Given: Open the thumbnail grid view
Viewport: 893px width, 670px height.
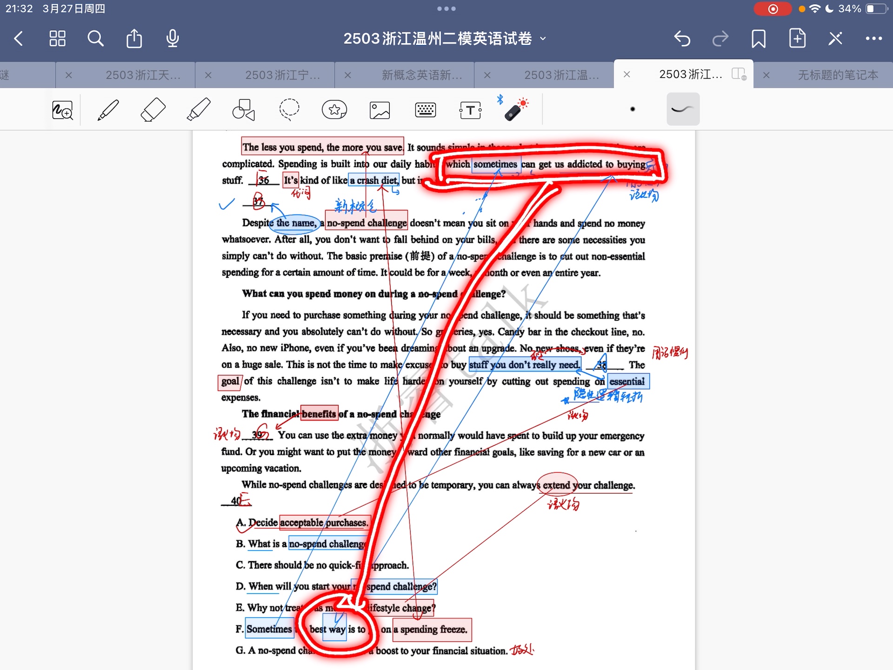Looking at the screenshot, I should pos(57,39).
